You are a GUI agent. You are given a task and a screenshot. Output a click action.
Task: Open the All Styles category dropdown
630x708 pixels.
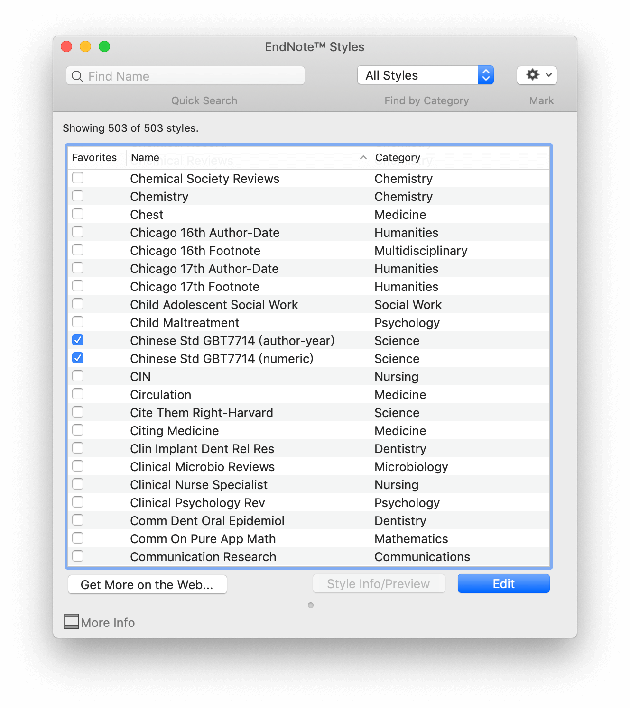coord(426,75)
